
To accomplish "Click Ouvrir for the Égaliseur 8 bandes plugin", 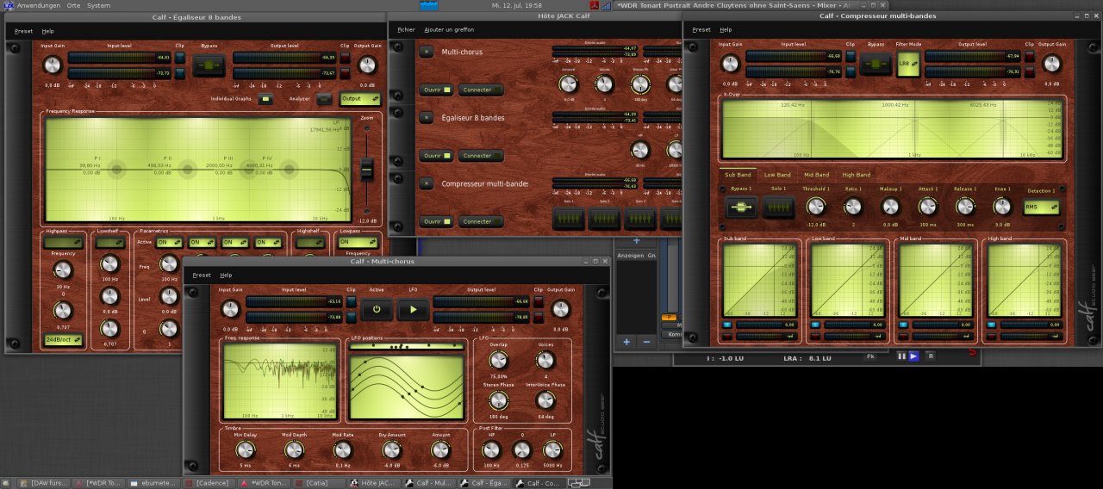I will pos(437,156).
